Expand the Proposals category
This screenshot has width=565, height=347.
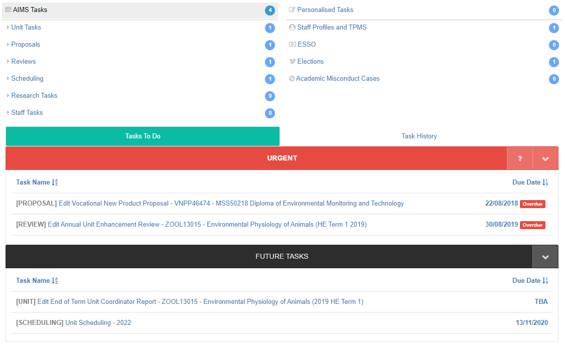point(26,45)
